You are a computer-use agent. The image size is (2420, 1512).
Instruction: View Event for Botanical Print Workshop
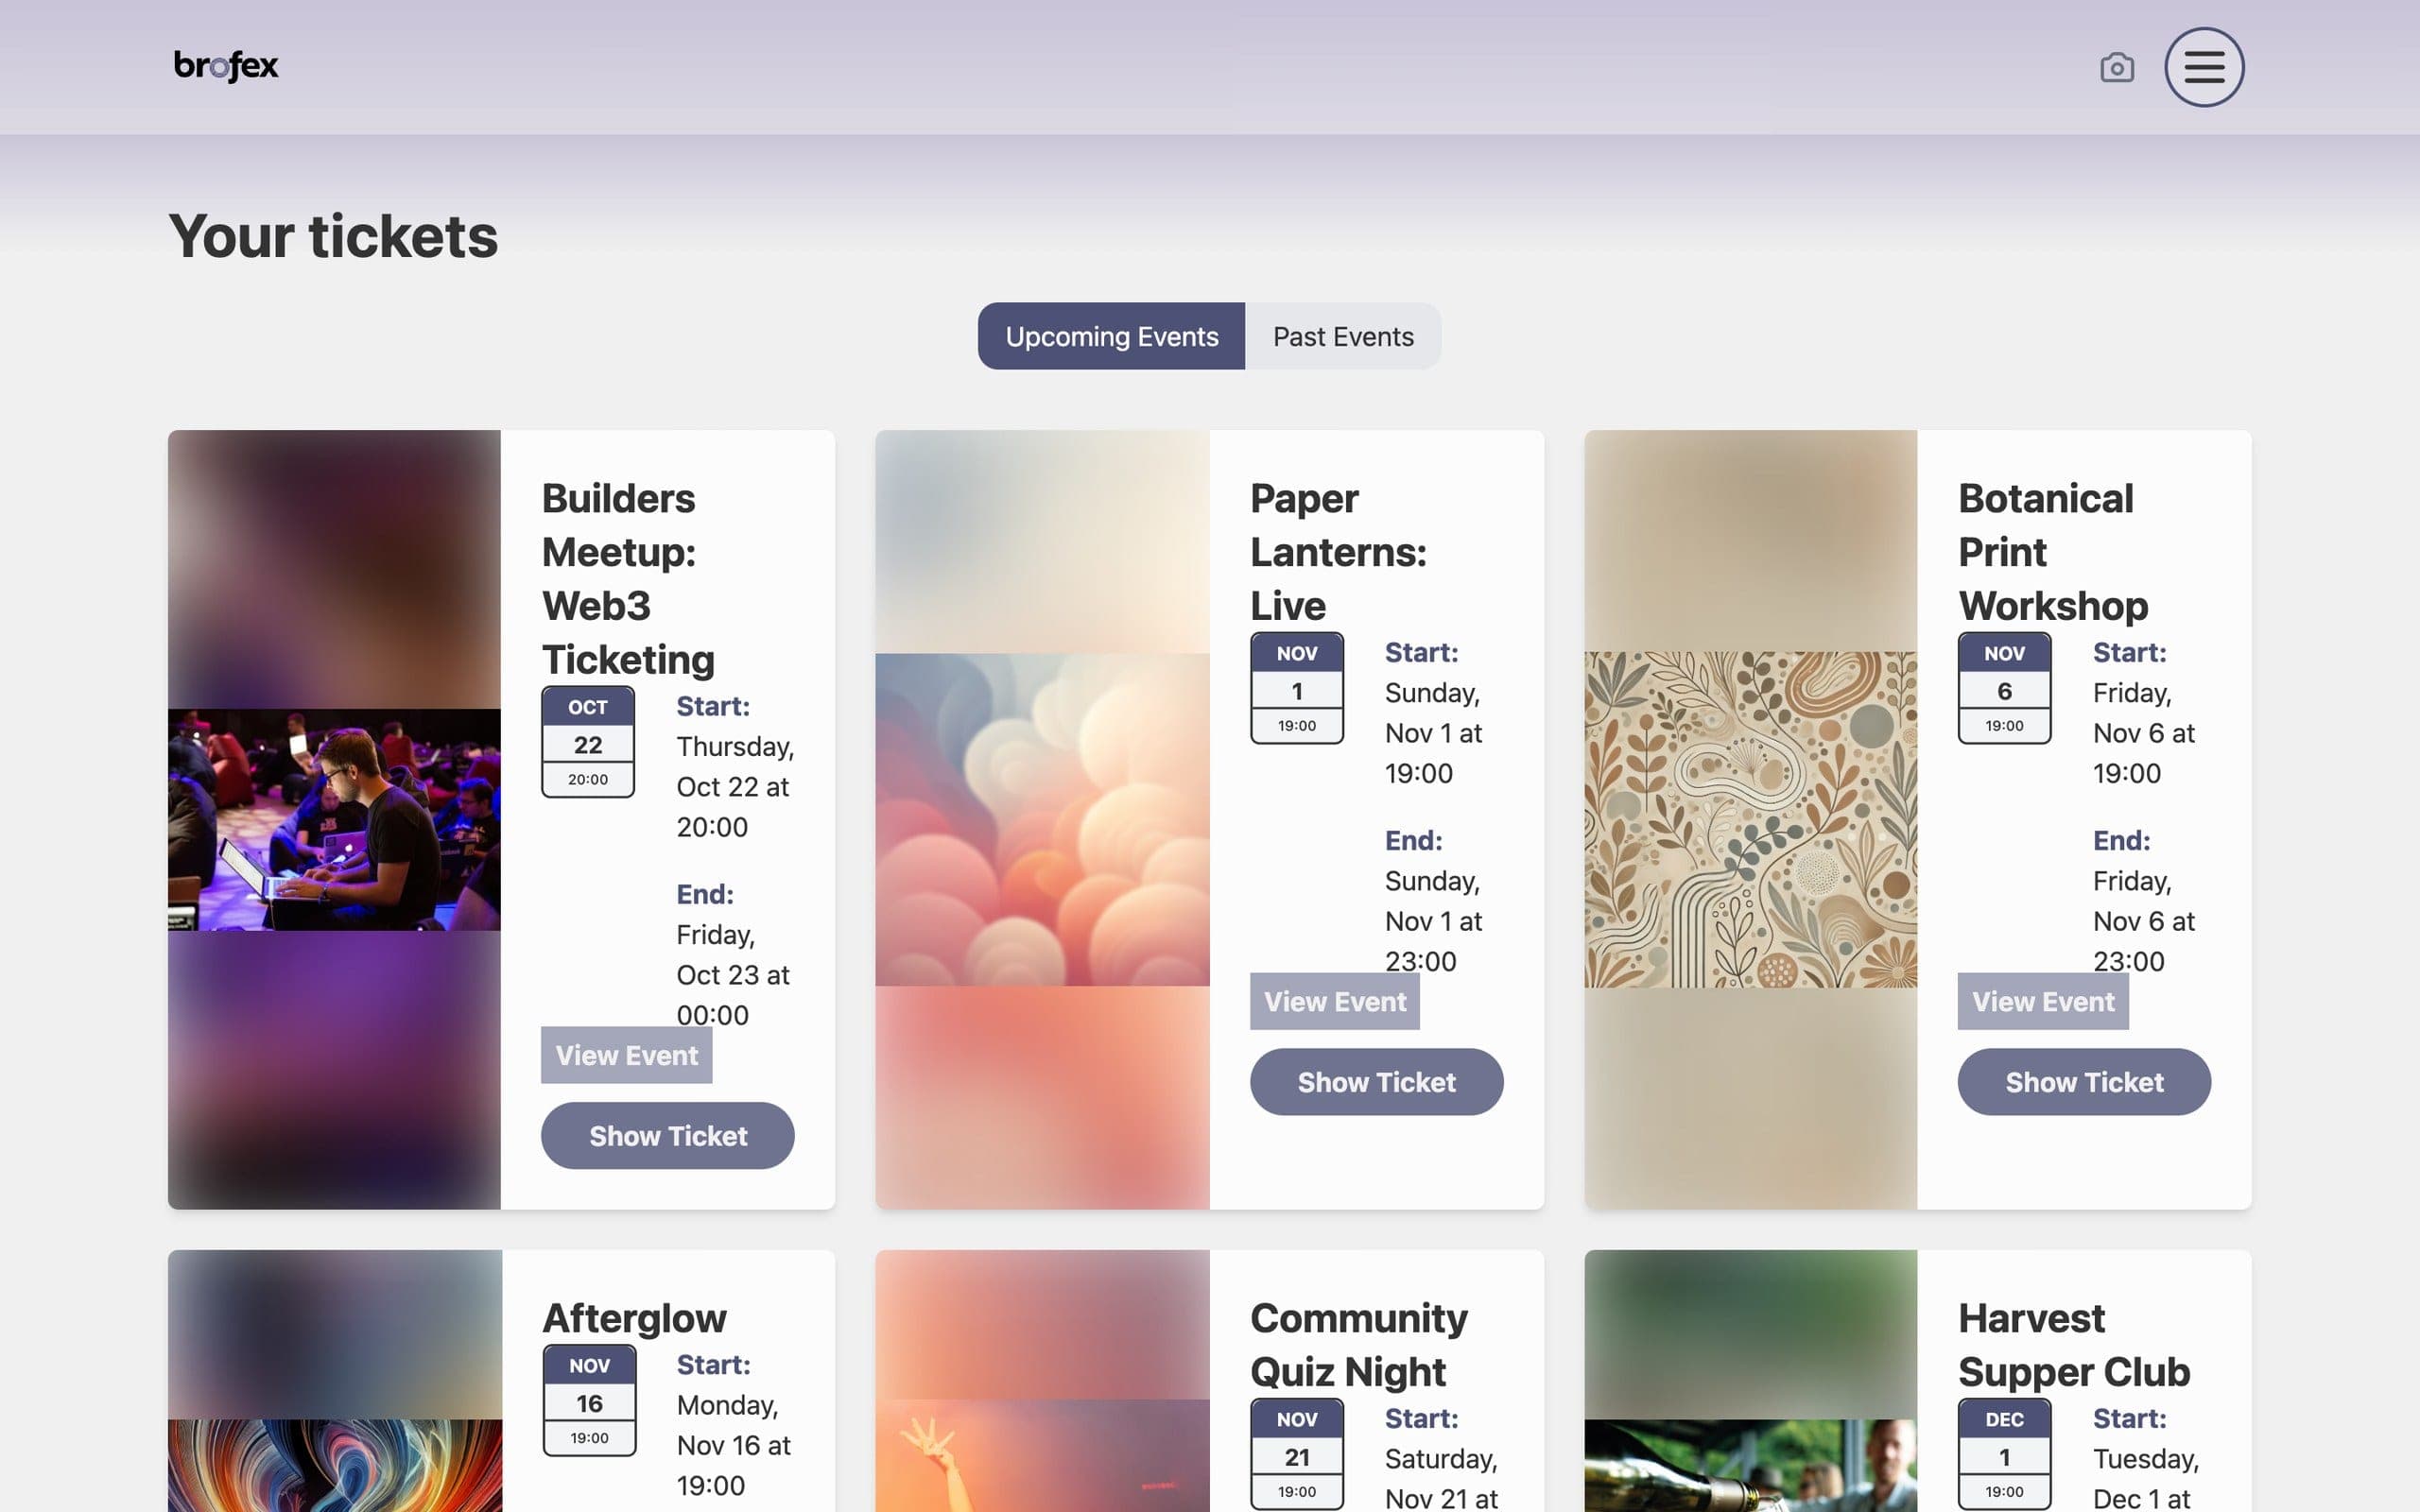coord(2043,1001)
